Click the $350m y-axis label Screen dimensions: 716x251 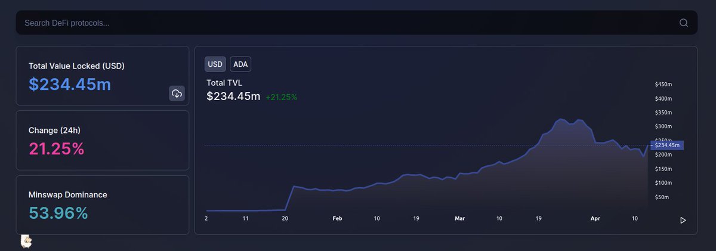(663, 113)
